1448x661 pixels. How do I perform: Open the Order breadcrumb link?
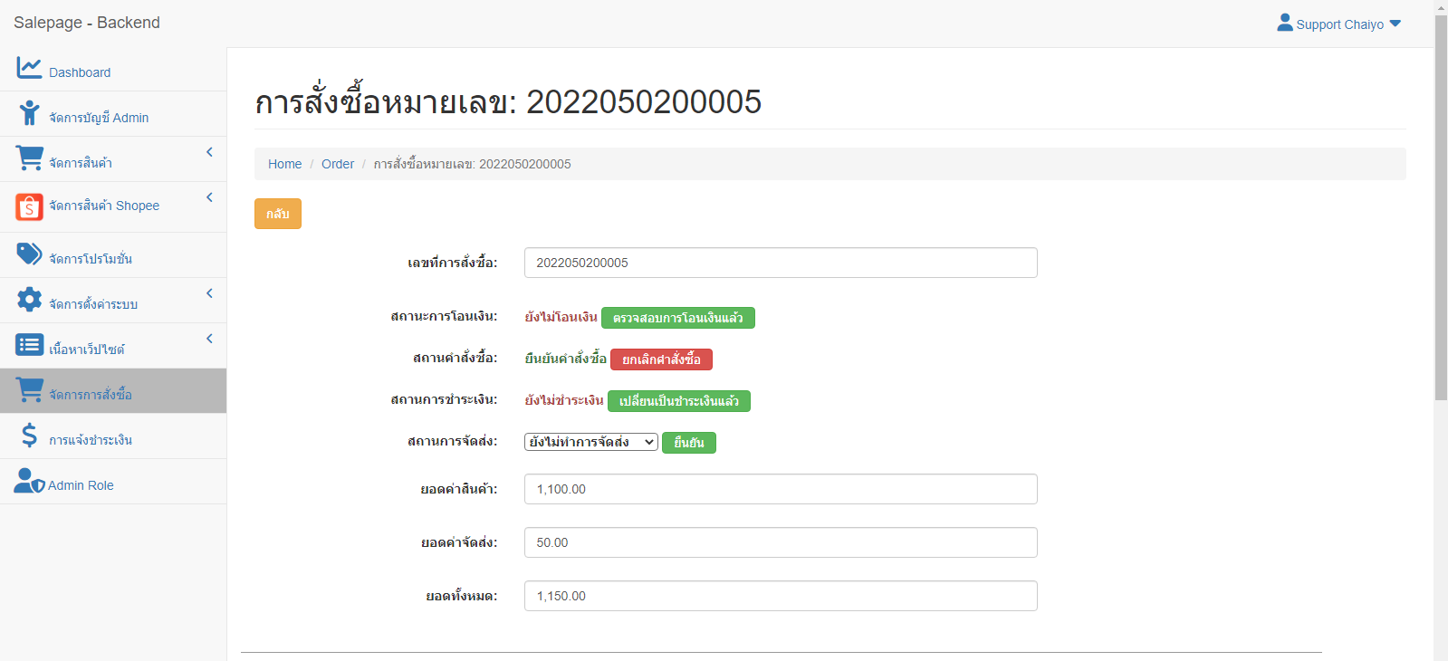pos(337,164)
